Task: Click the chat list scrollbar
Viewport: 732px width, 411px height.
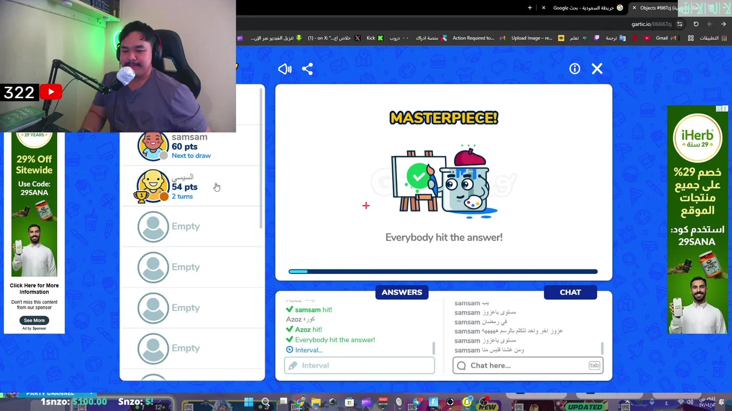Action: pyautogui.click(x=602, y=348)
